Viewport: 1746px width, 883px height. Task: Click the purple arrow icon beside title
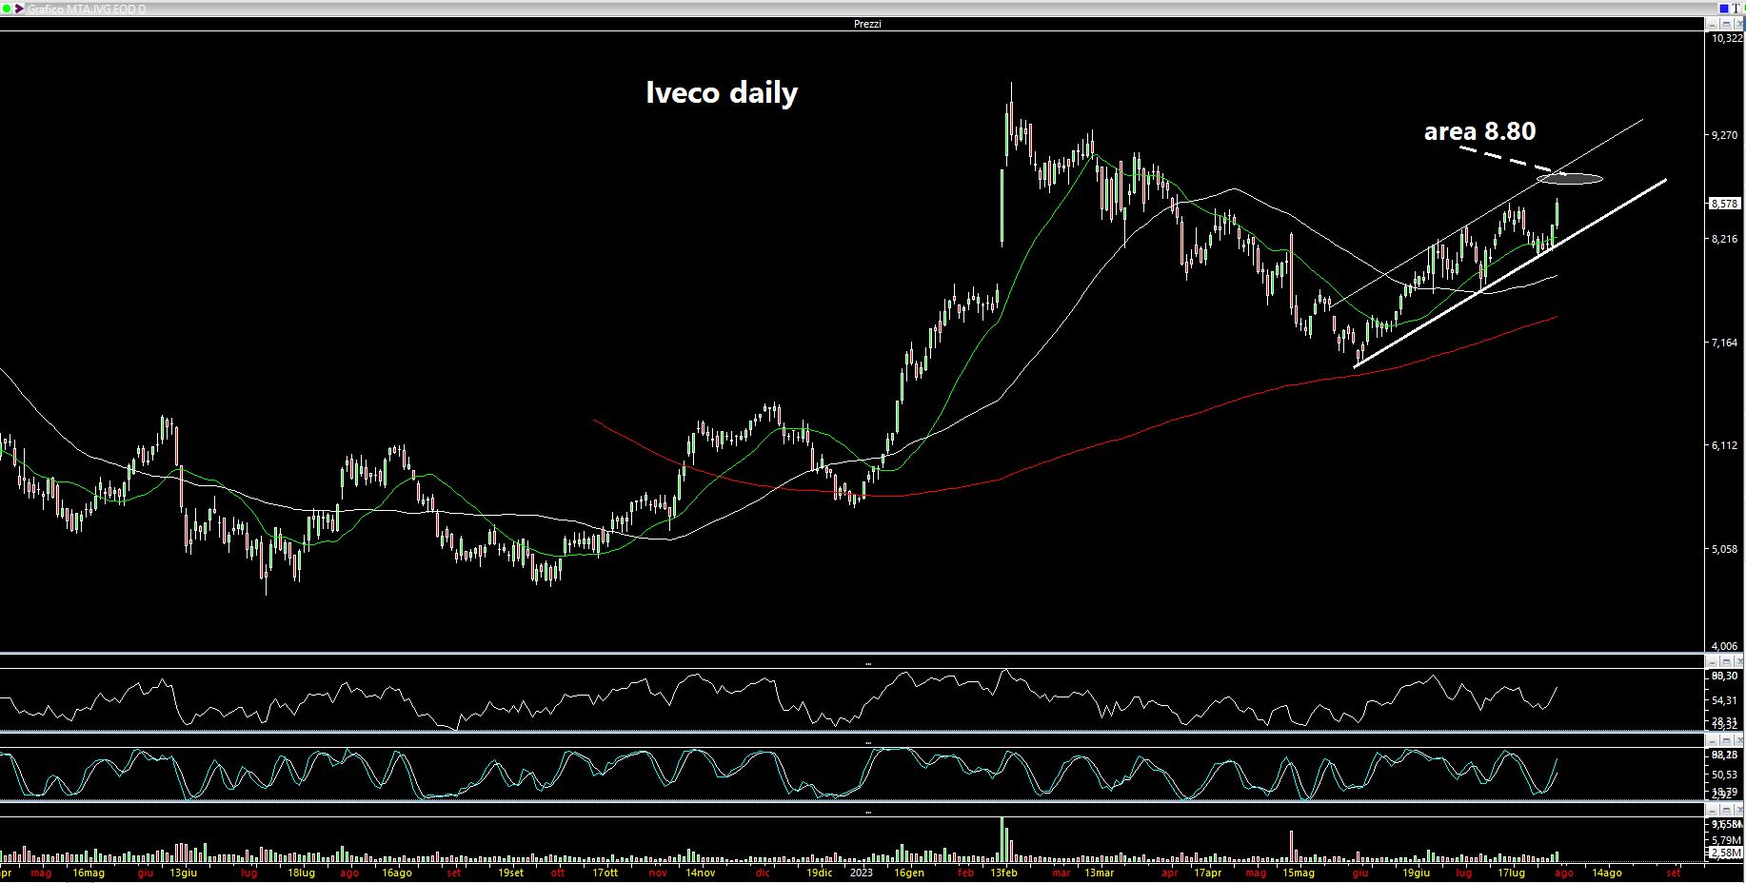tap(18, 9)
